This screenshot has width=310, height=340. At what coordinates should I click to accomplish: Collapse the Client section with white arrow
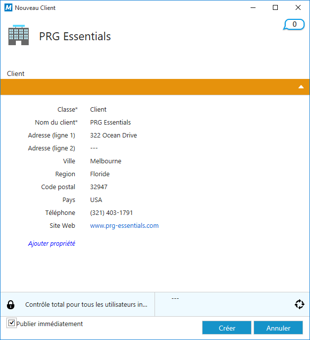coord(301,87)
